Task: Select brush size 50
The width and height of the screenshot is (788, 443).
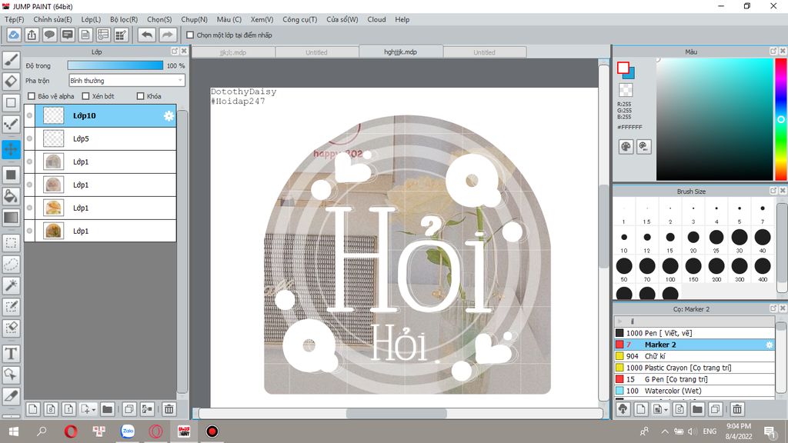Action: (623, 269)
